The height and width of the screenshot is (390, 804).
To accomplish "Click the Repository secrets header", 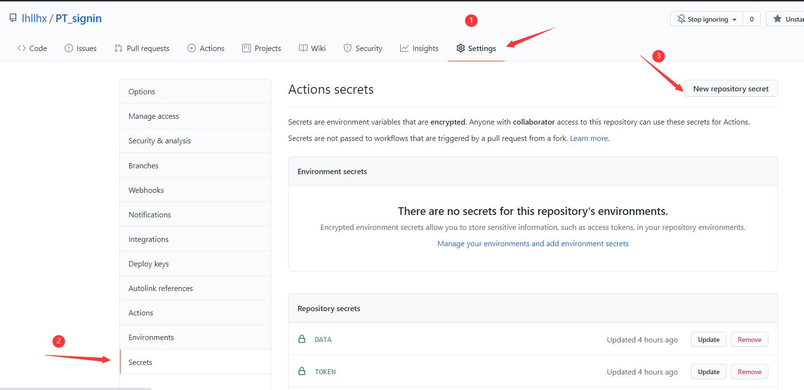I will (329, 308).
